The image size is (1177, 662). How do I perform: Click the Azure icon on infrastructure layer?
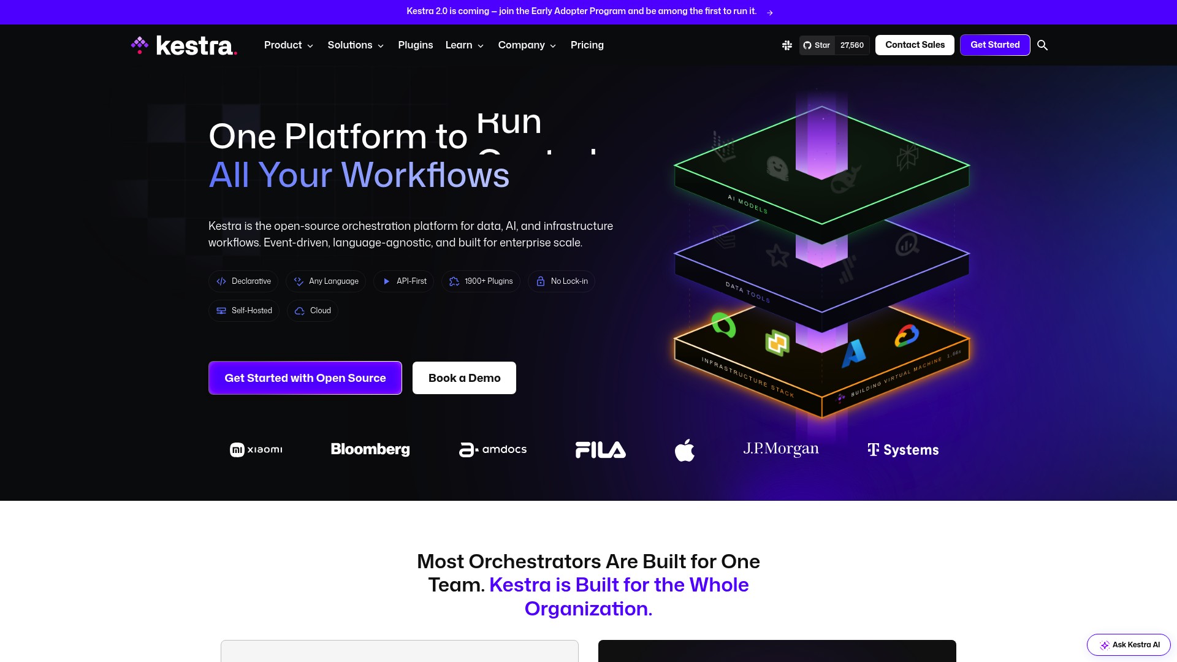tap(853, 354)
